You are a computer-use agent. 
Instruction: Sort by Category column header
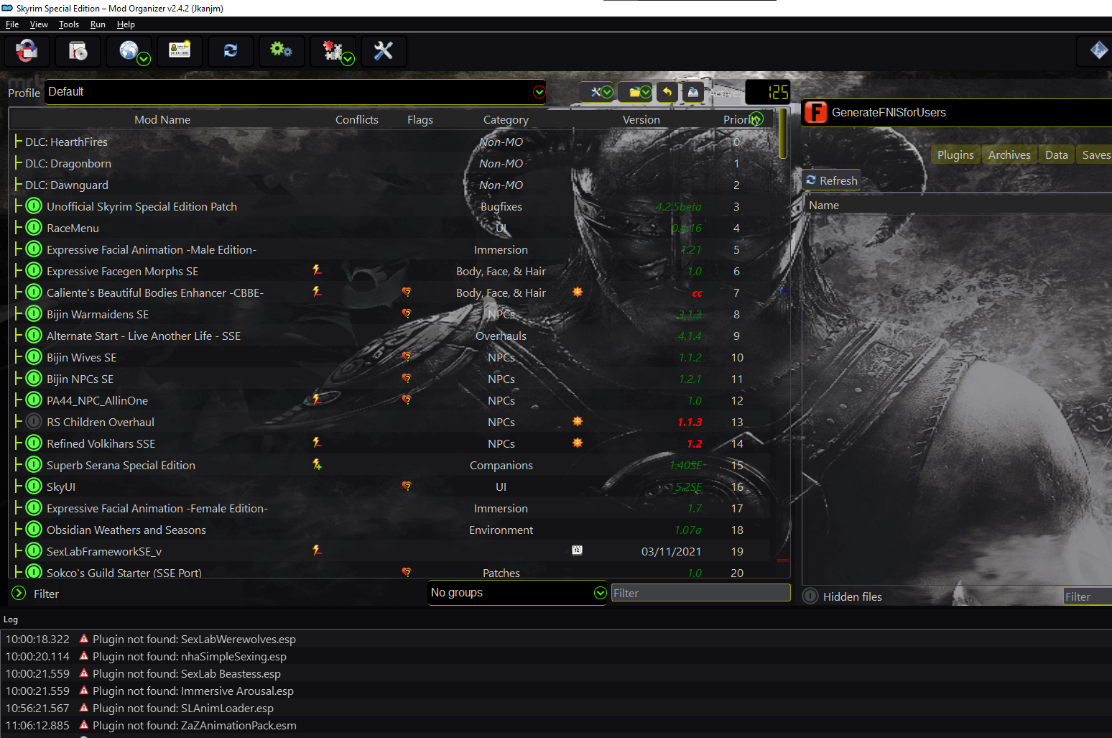click(x=506, y=119)
